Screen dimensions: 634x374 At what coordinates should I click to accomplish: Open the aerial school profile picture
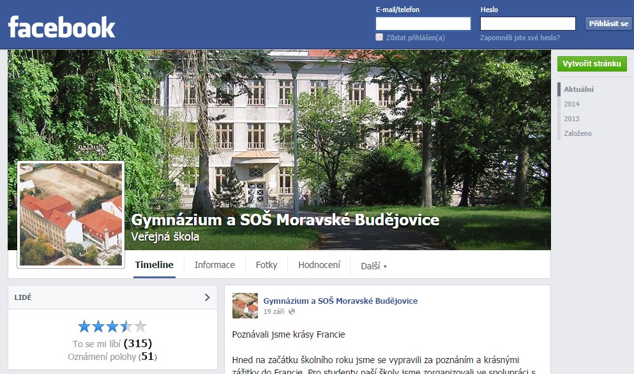pyautogui.click(x=71, y=214)
